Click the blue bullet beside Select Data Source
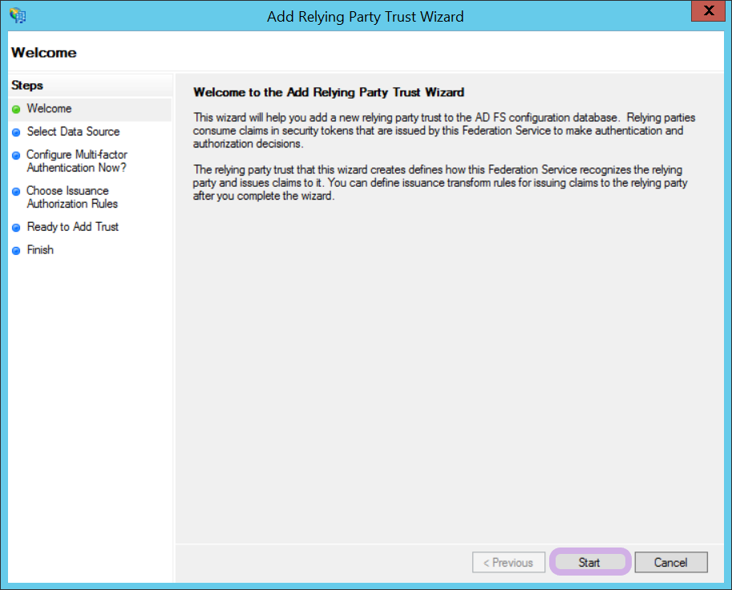Screen dimensions: 732x590 coord(16,132)
